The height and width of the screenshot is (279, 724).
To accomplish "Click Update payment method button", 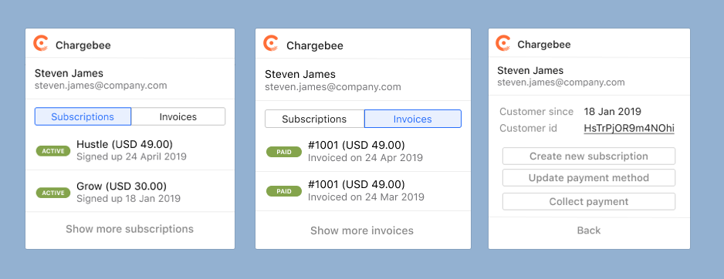I will 589,177.
